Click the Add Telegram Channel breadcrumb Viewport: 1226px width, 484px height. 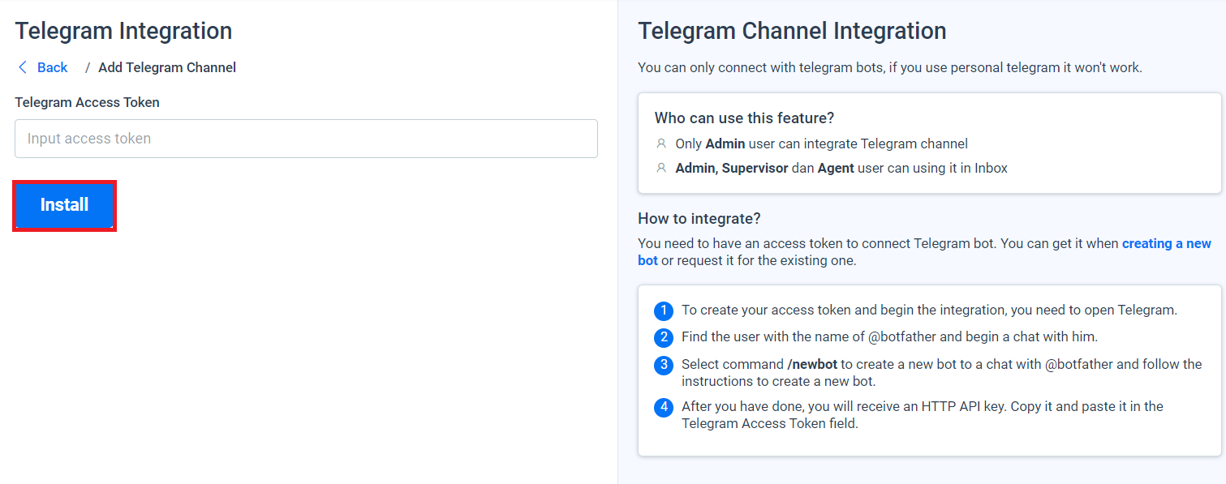pyautogui.click(x=166, y=67)
